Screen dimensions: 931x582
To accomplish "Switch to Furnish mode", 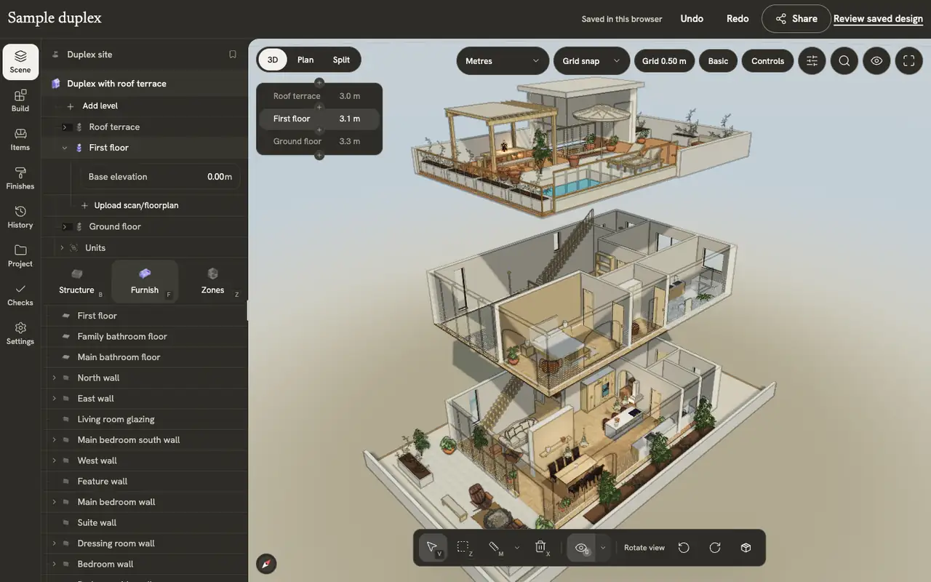I will 145,282.
